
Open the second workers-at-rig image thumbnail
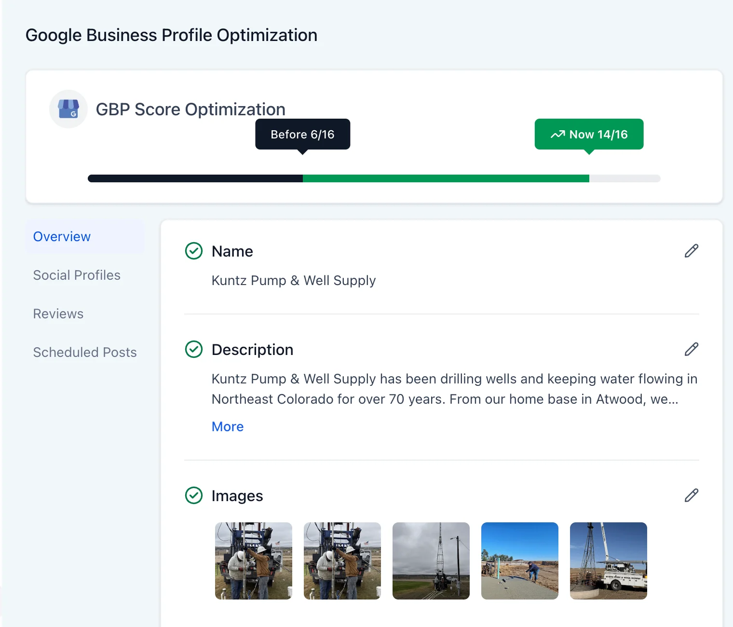tap(342, 561)
